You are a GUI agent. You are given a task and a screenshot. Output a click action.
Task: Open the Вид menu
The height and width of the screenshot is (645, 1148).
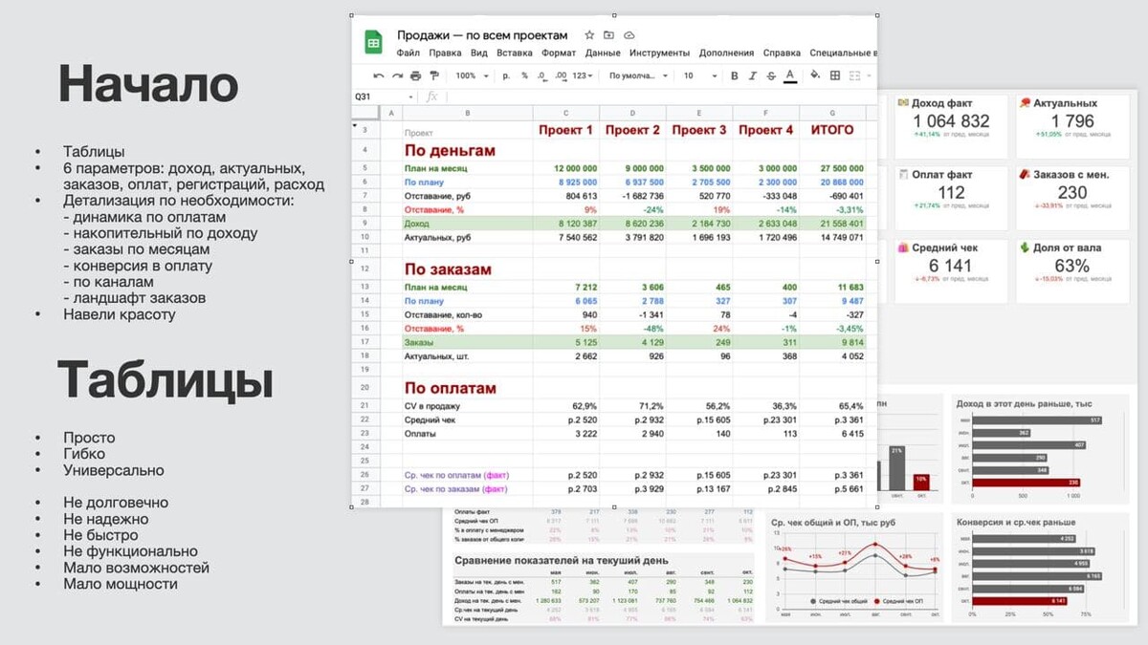(x=479, y=54)
